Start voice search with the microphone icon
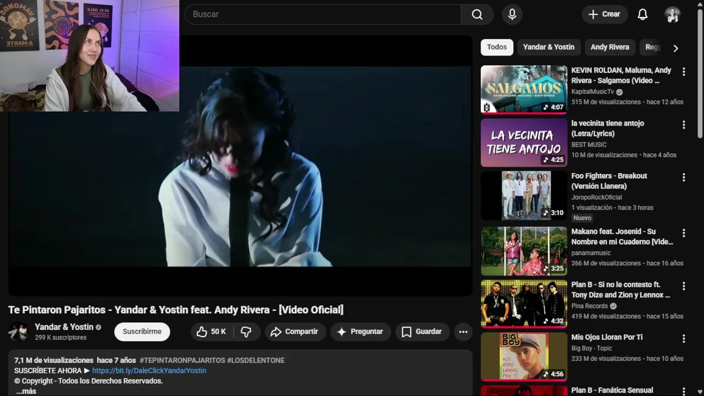This screenshot has width=704, height=396. (x=512, y=14)
